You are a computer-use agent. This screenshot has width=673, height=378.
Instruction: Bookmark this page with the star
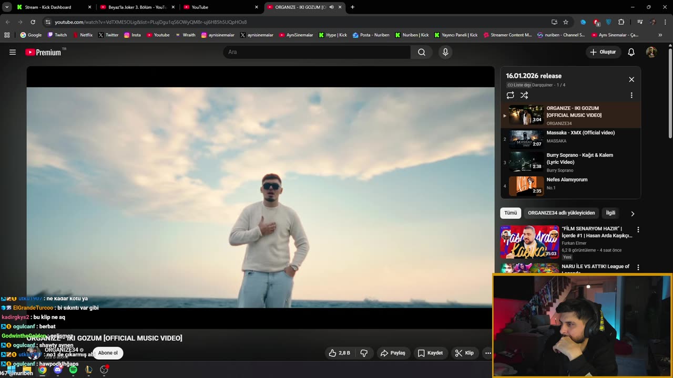[x=566, y=22]
